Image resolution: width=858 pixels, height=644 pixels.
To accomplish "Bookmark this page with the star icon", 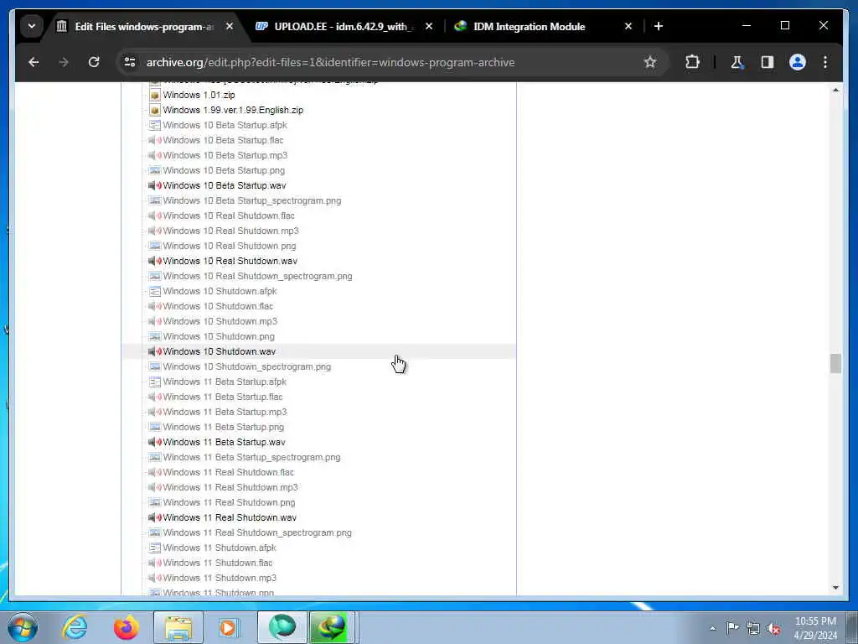I will coord(649,62).
